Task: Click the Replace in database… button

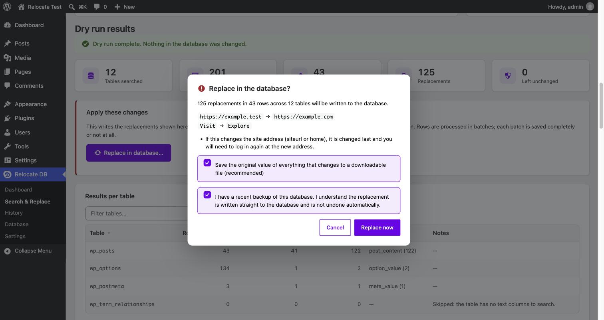Action: 129,153
